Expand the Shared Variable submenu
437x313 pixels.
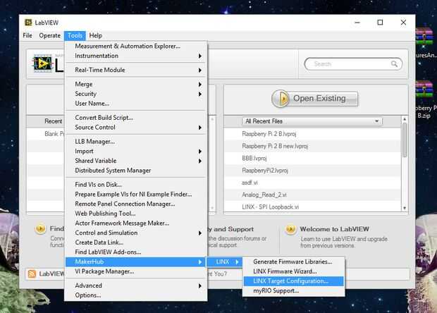136,161
